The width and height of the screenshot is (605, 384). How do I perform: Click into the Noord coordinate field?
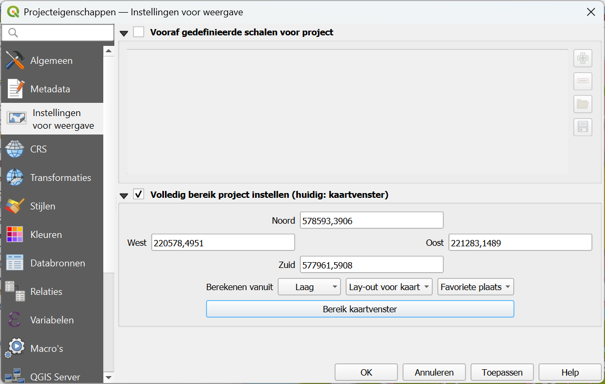pyautogui.click(x=372, y=220)
